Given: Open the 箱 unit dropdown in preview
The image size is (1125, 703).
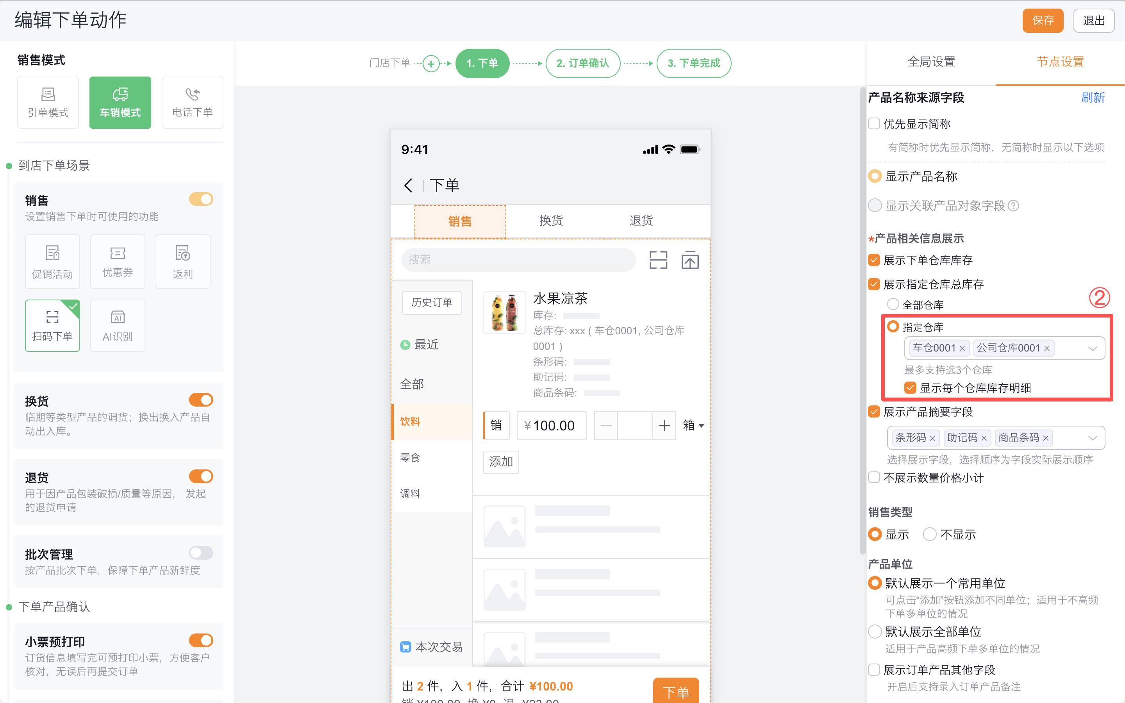Looking at the screenshot, I should pos(693,425).
